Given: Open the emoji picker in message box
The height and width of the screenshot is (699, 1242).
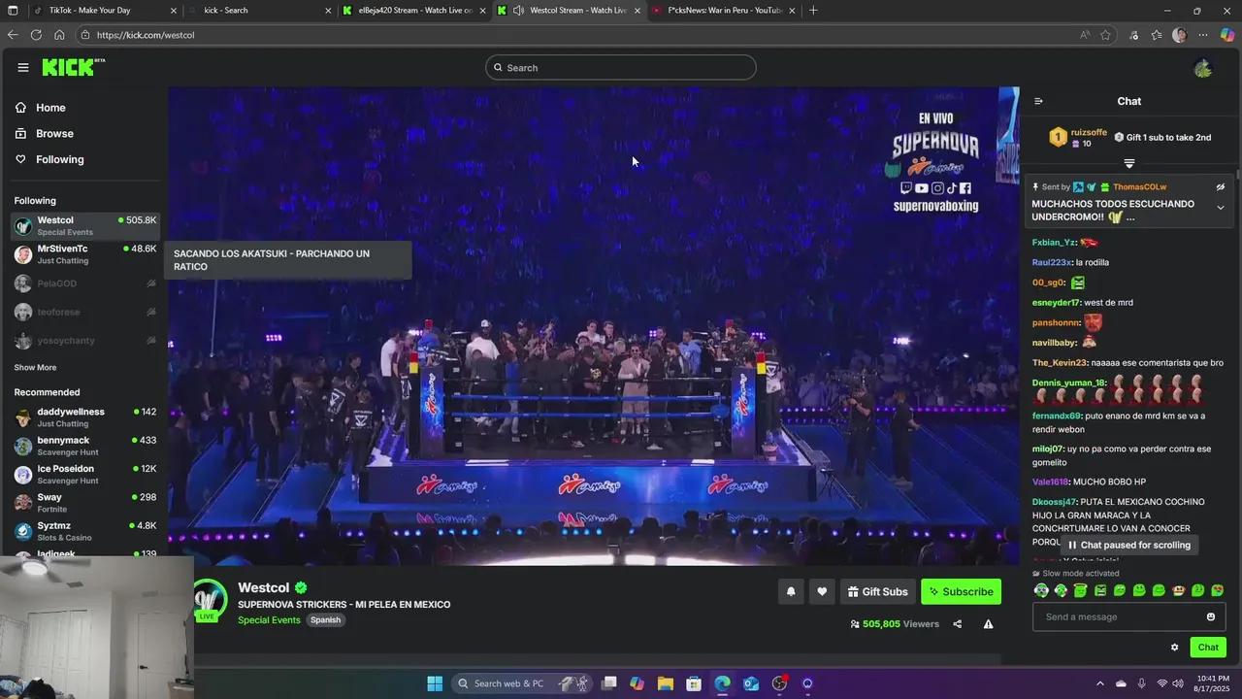Looking at the screenshot, I should (x=1210, y=616).
